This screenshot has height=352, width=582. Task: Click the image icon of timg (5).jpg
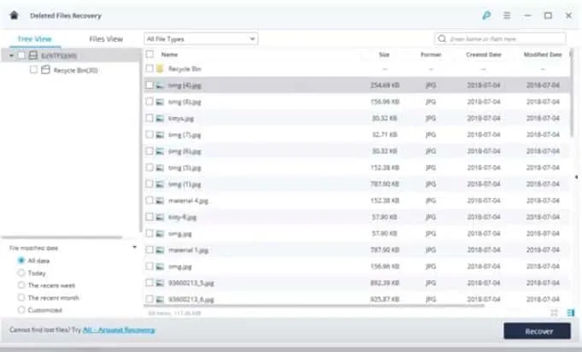pyautogui.click(x=160, y=167)
